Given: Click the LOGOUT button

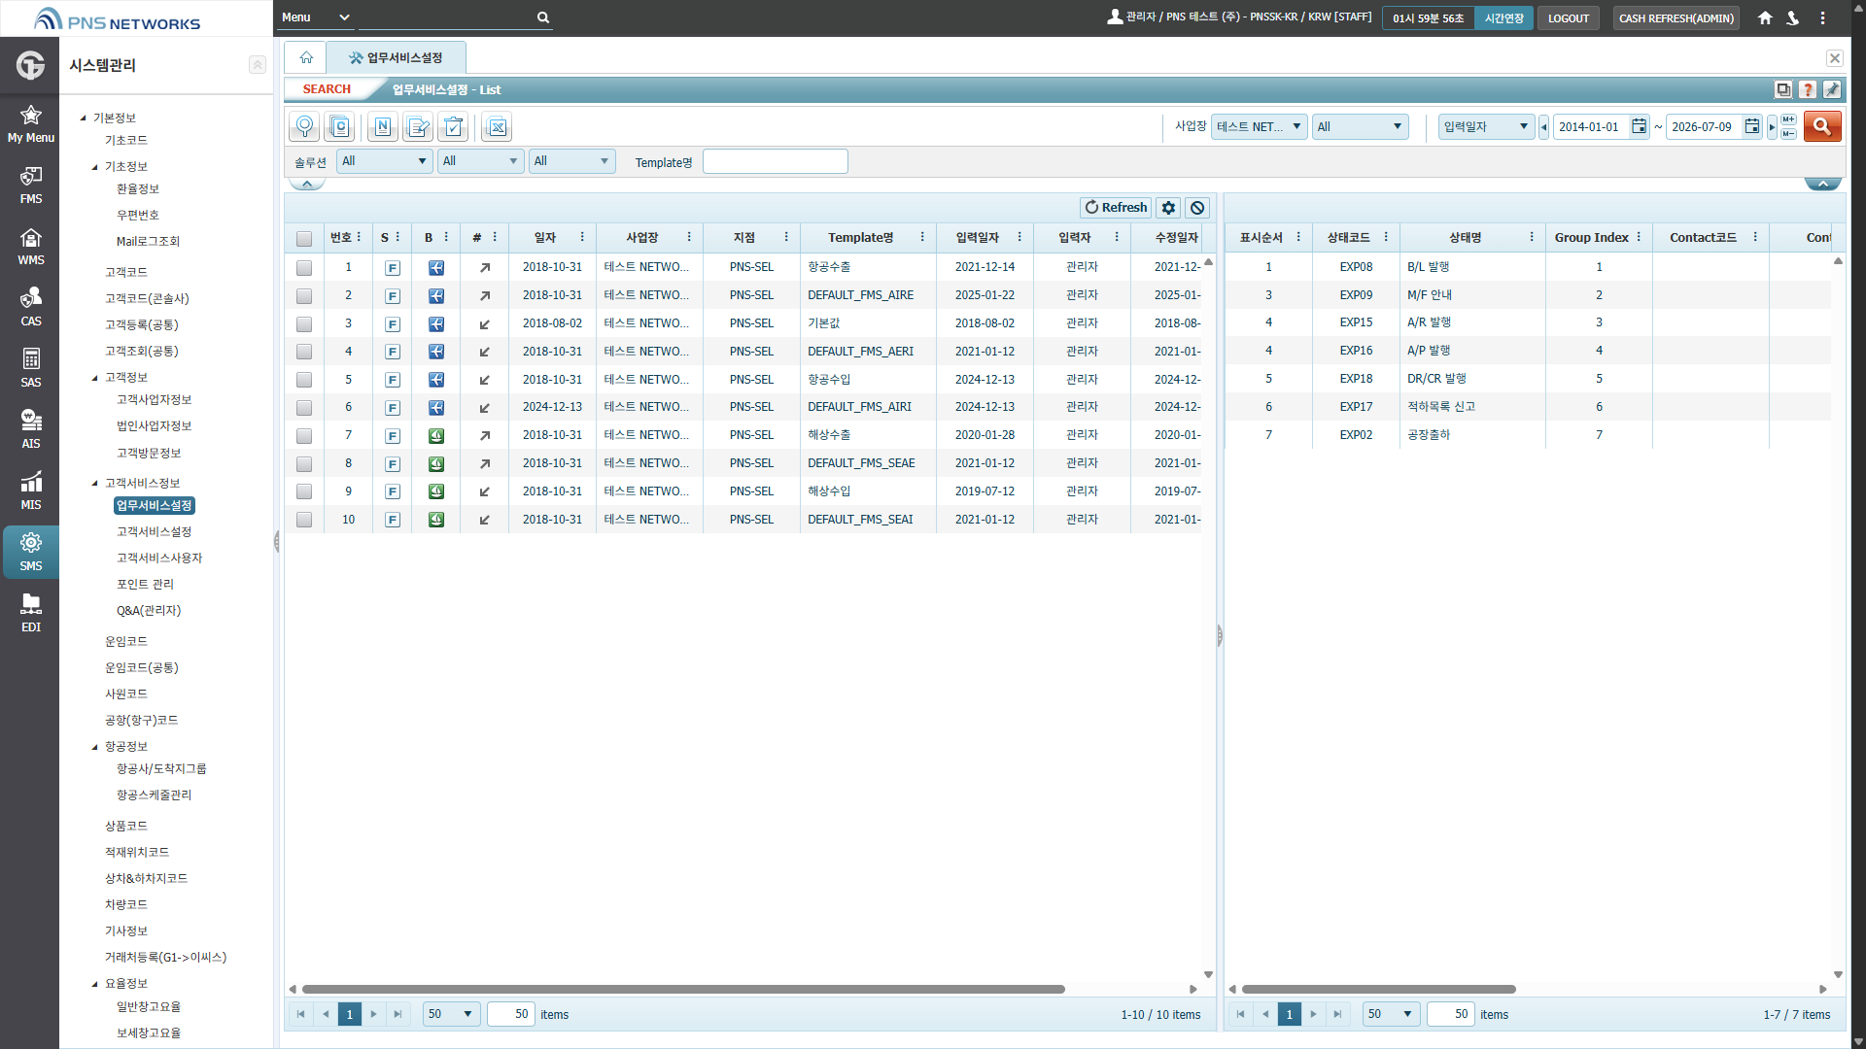Looking at the screenshot, I should (1568, 17).
